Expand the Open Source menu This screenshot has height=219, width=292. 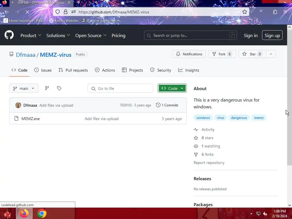tap(91, 35)
